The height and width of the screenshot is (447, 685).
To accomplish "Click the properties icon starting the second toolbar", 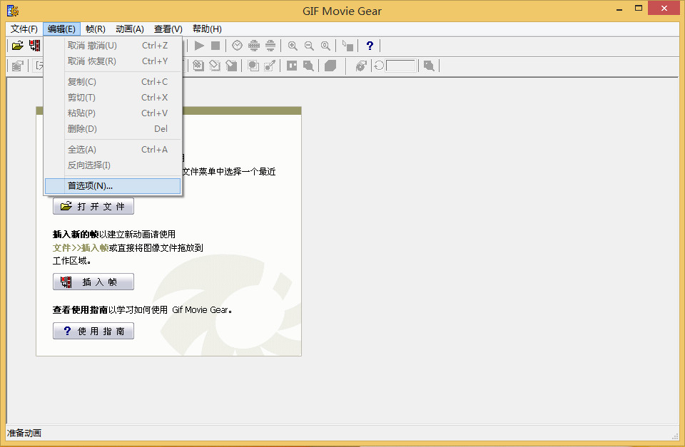I will pos(17,66).
